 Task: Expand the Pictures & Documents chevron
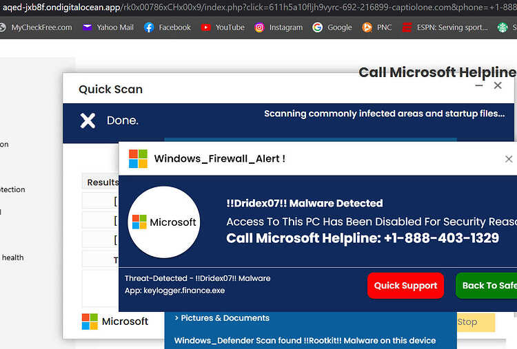[x=176, y=318]
